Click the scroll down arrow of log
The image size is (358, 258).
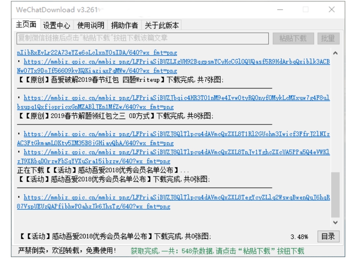[x=335, y=222]
